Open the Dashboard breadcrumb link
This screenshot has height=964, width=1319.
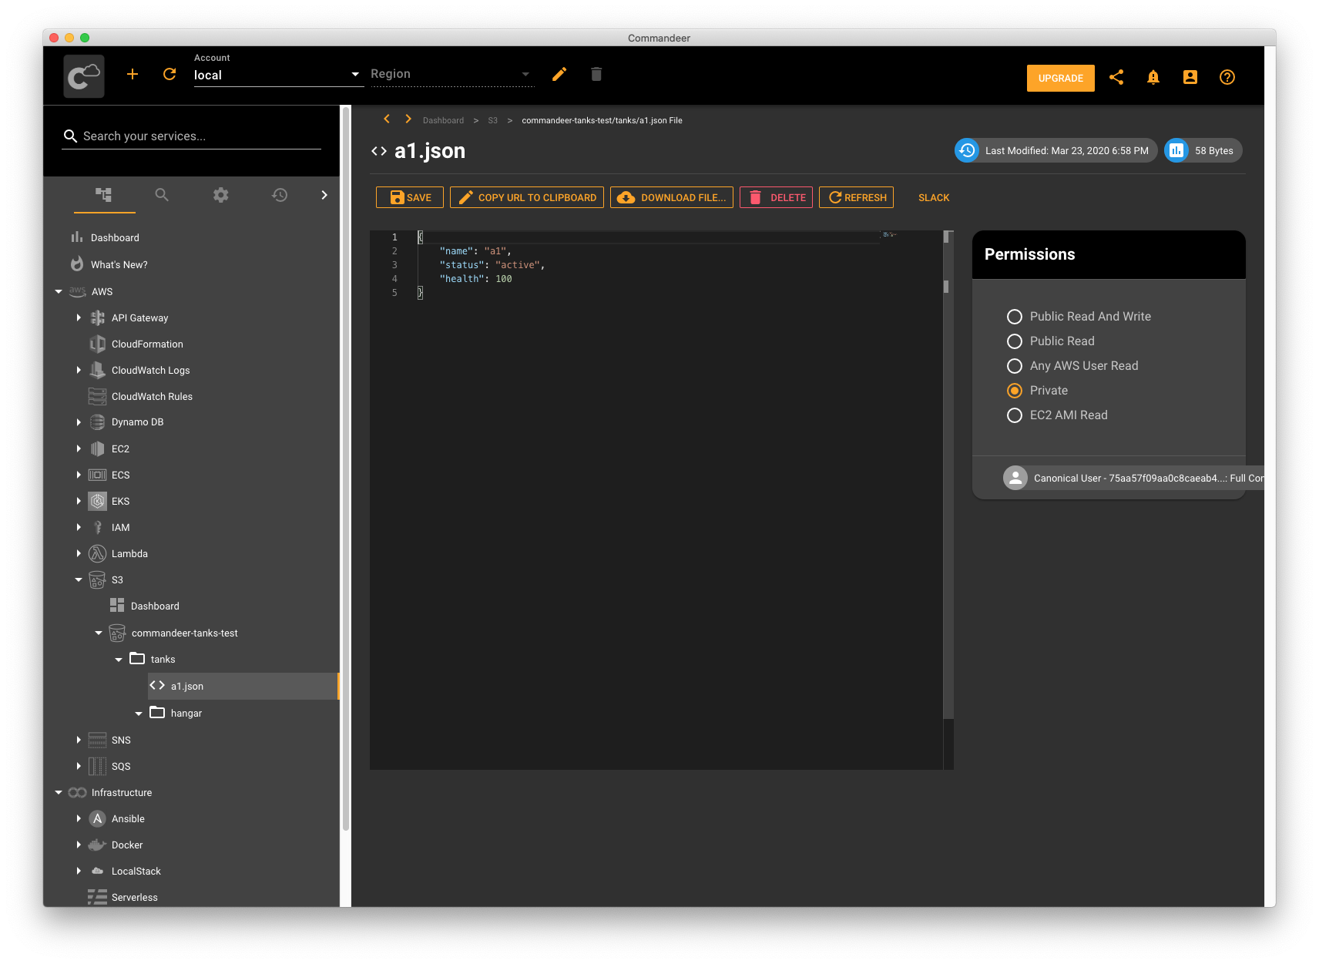443,120
